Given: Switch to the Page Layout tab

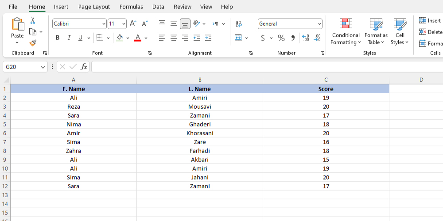Looking at the screenshot, I should click(94, 7).
